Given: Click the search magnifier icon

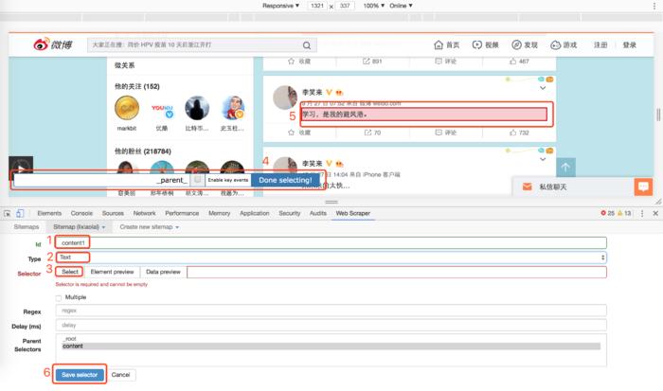Looking at the screenshot, I should click(x=308, y=44).
